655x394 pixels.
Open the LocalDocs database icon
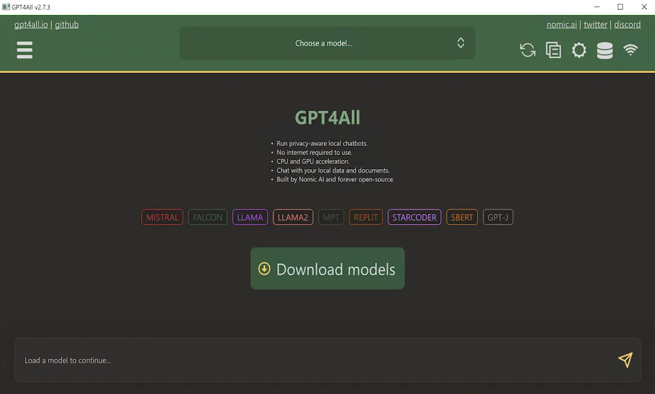pyautogui.click(x=605, y=50)
